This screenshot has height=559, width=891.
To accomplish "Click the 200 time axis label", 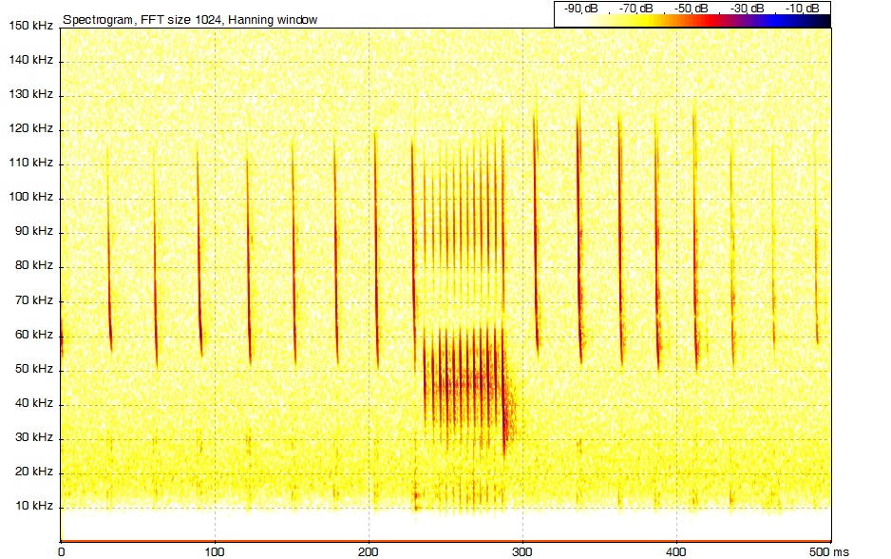I will tap(369, 551).
